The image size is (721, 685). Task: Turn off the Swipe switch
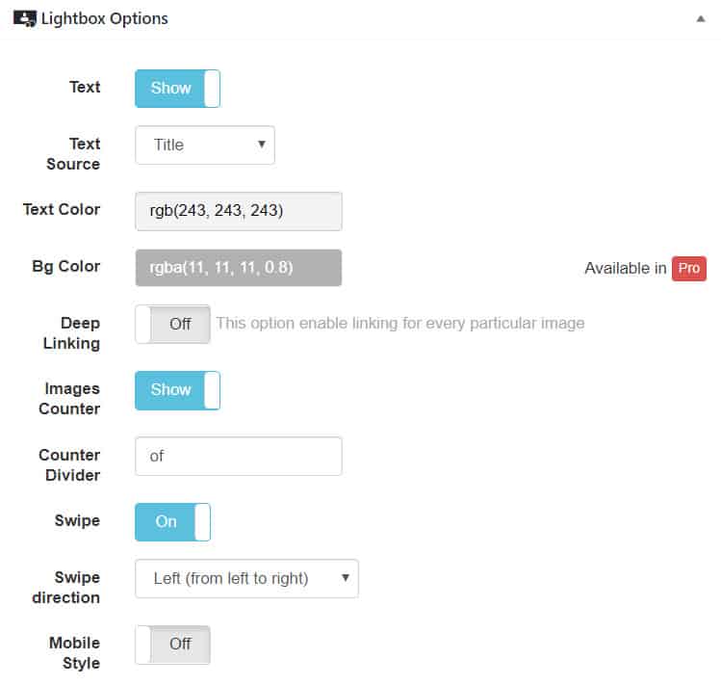coord(173,522)
